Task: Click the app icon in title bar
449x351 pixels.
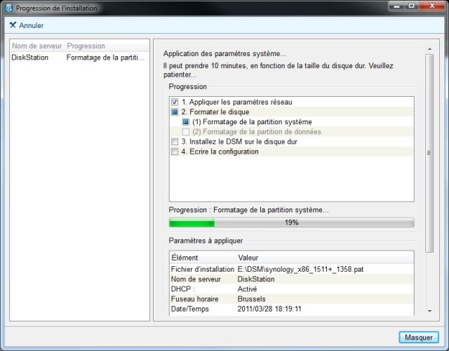Action: [9, 8]
